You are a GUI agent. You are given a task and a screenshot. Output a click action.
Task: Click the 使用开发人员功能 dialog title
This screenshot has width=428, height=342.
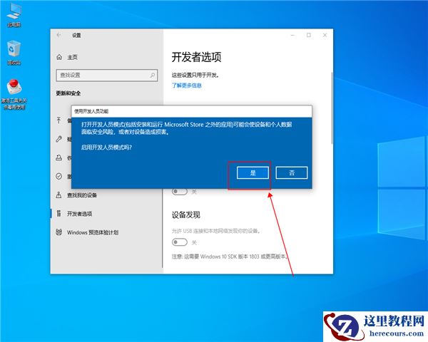pos(91,111)
